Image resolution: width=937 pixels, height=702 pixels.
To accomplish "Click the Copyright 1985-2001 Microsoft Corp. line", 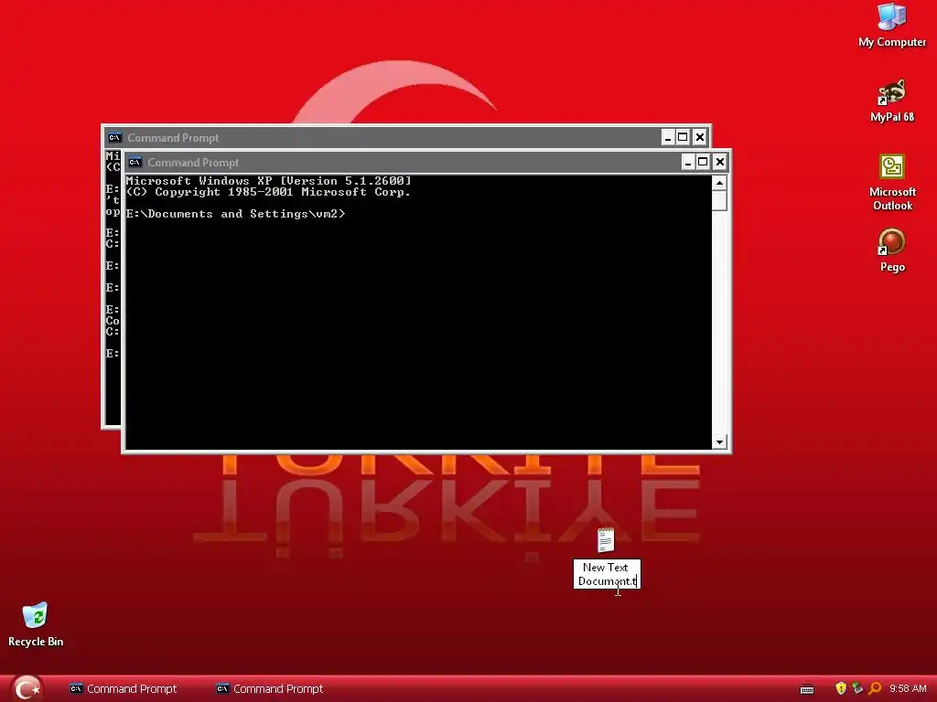I will coord(268,192).
